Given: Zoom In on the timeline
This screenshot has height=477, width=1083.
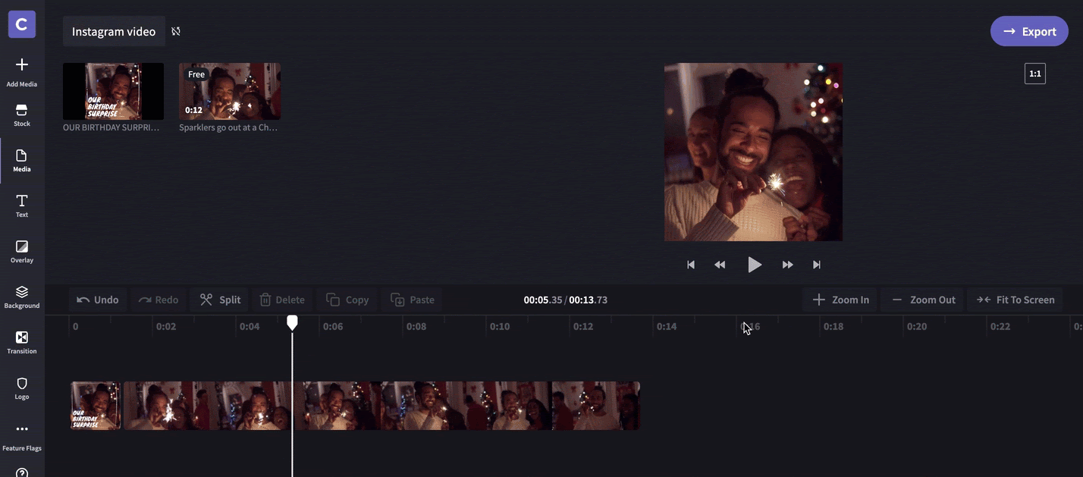Looking at the screenshot, I should (841, 300).
